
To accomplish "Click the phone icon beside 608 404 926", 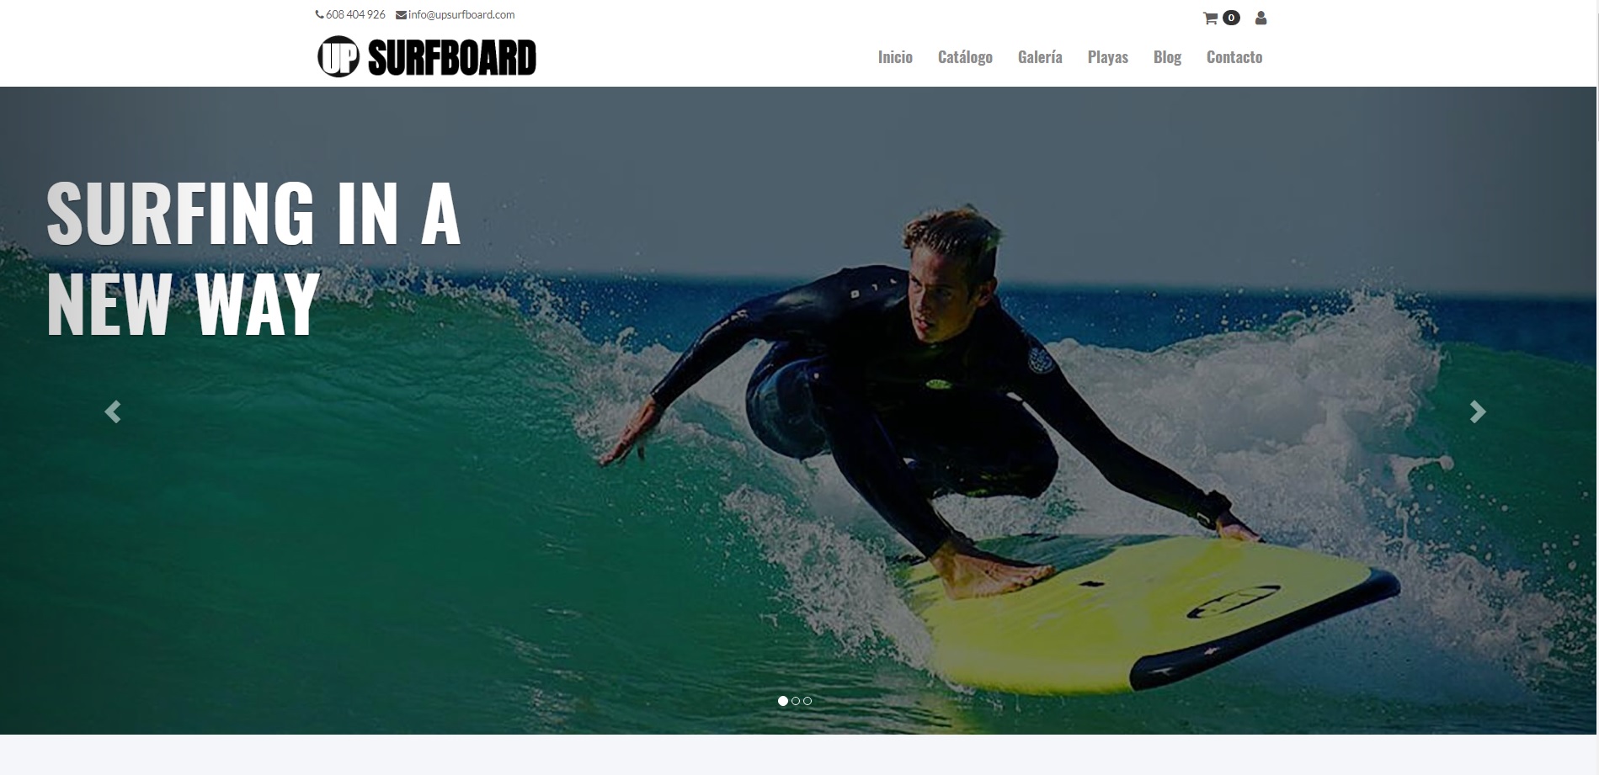I will tap(319, 14).
